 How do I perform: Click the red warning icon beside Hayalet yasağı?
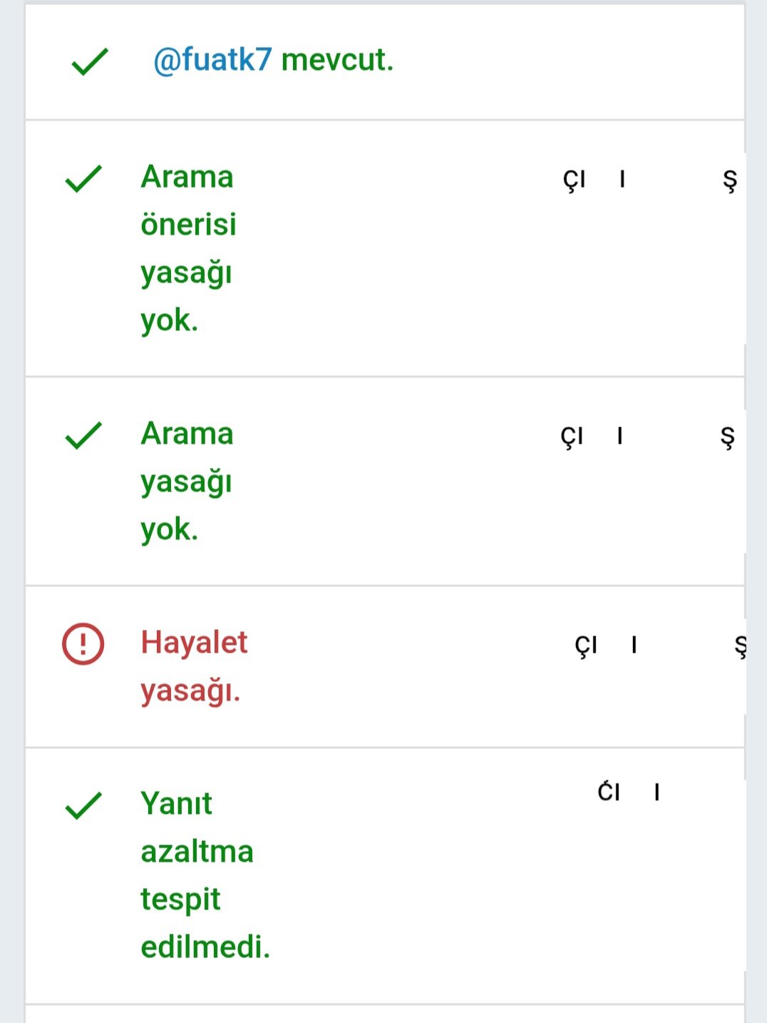click(83, 644)
